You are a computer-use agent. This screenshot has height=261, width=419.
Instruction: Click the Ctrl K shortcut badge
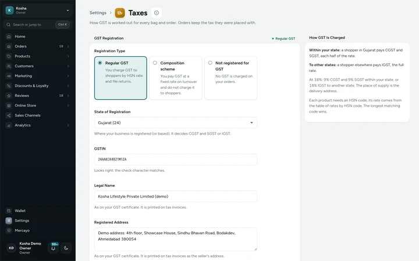(x=62, y=24)
